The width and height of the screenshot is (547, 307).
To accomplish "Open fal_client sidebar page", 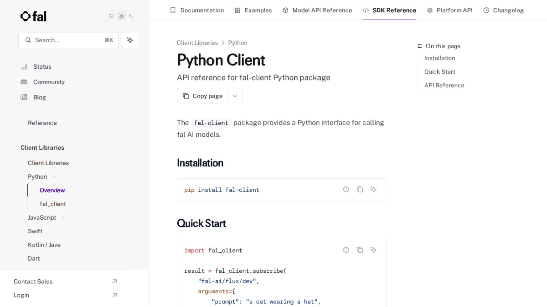I will pyautogui.click(x=53, y=204).
